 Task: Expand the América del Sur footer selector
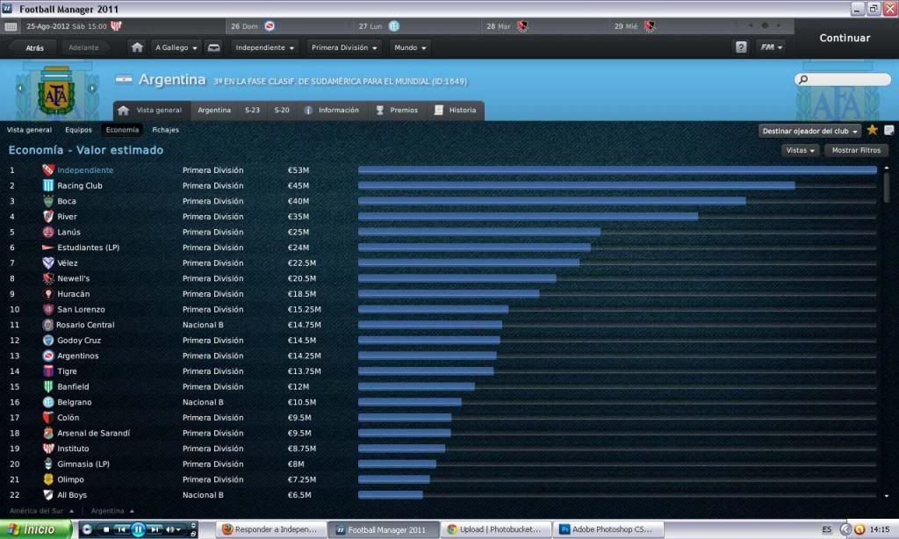(41, 511)
